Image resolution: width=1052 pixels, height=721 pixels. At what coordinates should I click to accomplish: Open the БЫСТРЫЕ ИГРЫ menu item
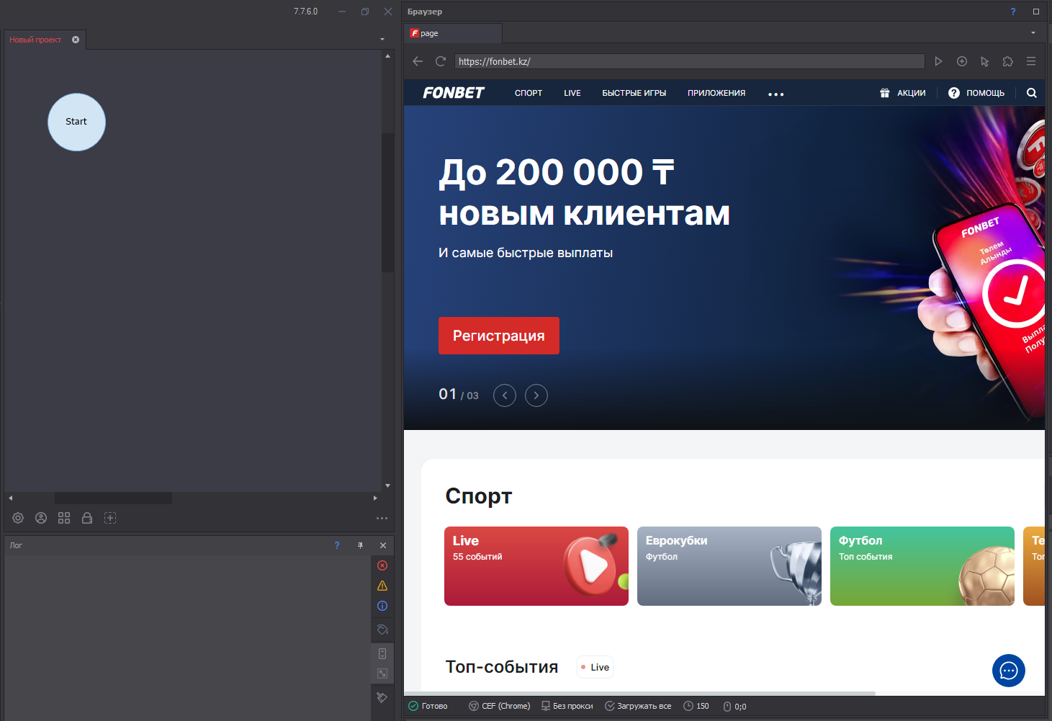pos(634,93)
